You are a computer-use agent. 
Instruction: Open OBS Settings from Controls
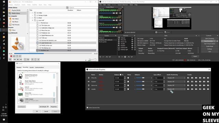pos(209,49)
